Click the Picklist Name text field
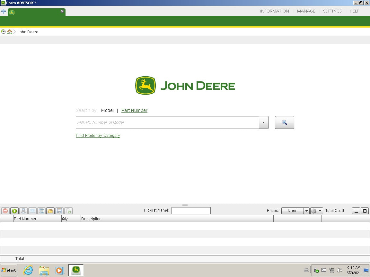Viewport: 370px width, 277px height. tap(191, 211)
